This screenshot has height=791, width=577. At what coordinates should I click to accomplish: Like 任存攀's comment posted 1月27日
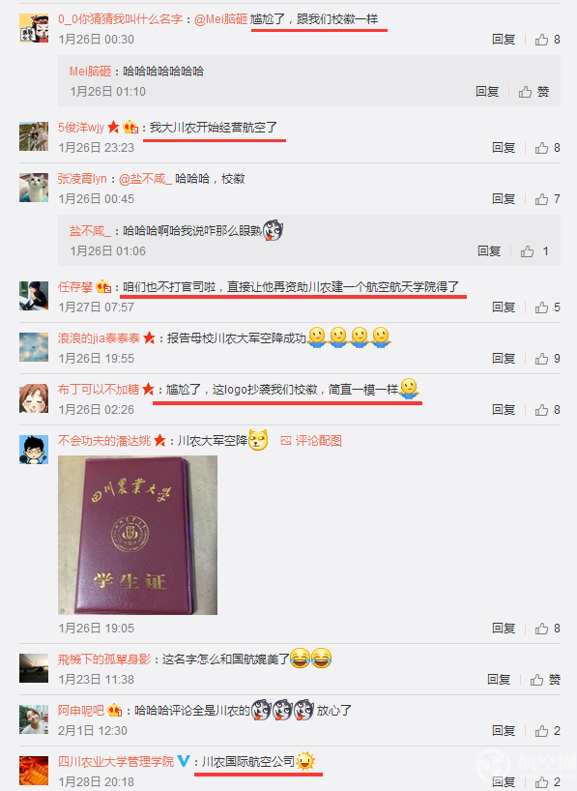point(547,307)
